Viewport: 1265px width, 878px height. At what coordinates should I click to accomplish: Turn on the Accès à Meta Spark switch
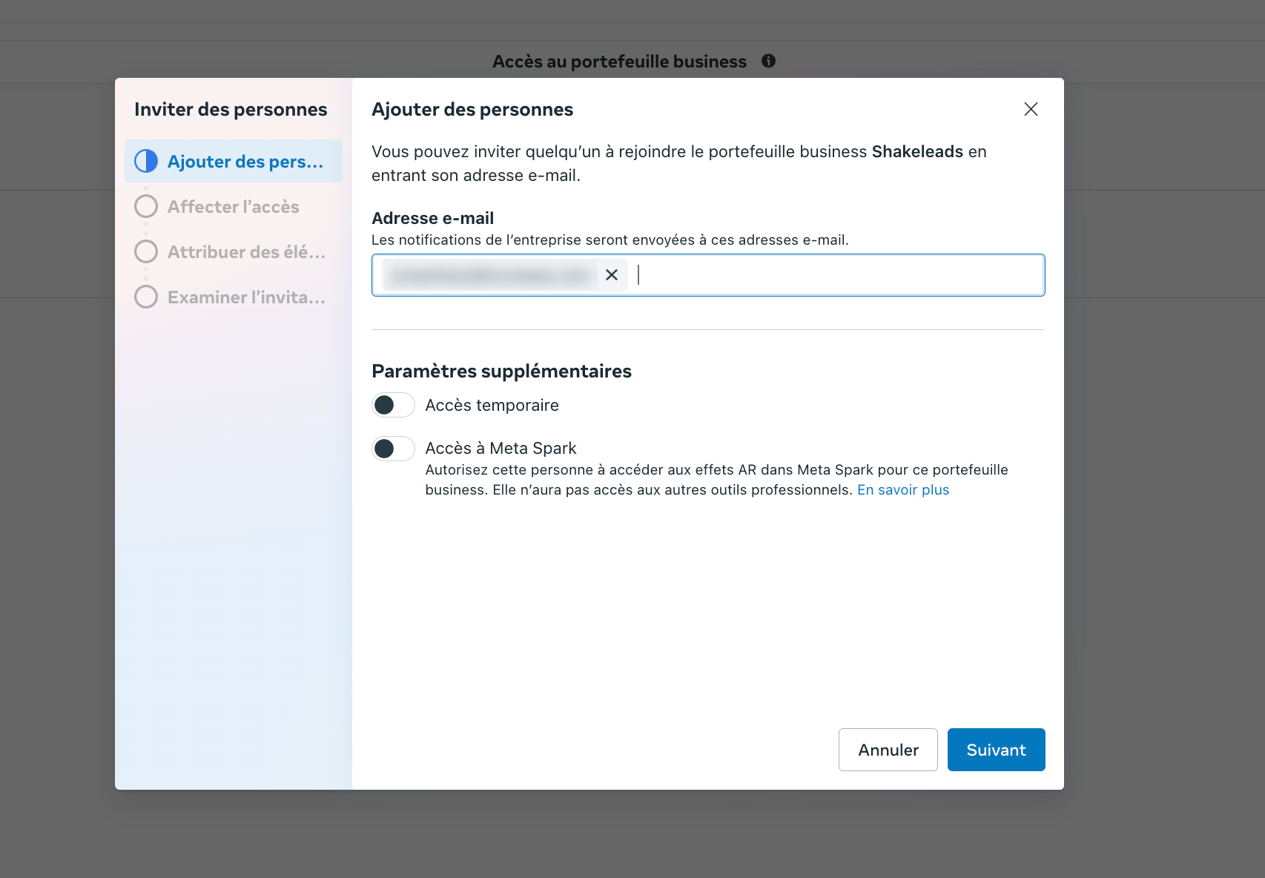tap(393, 448)
